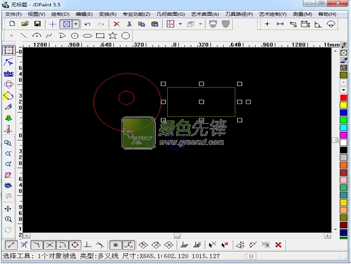Open the 刀具路径(P) menu
351x264 pixels.
[x=239, y=14]
